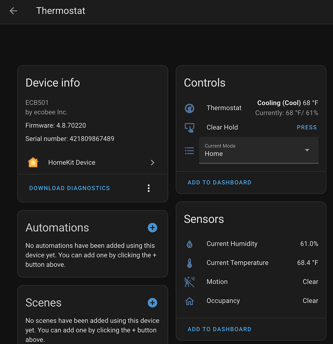The image size is (333, 344).
Task: Click ADD TO DASHBOARD under Sensors
Action: [x=219, y=329]
